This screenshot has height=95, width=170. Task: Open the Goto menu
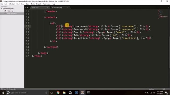click(28, 4)
